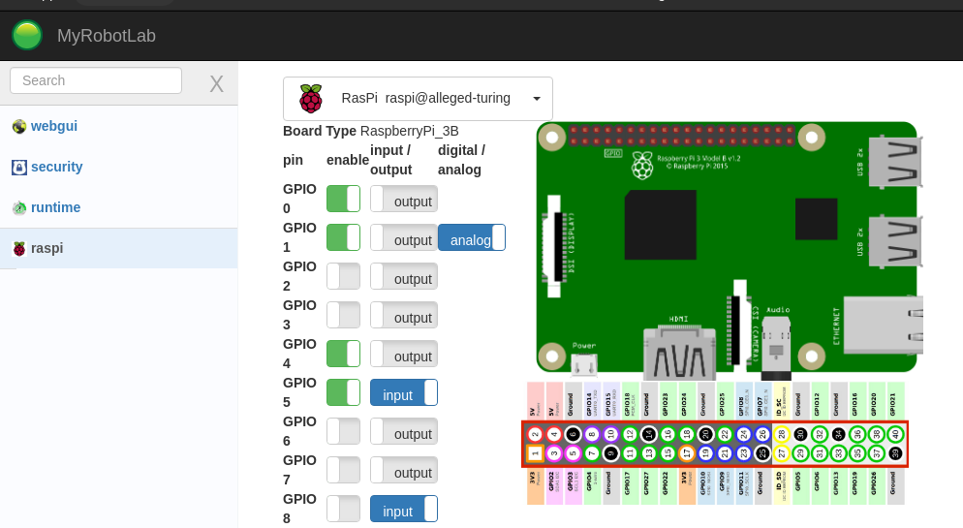The height and width of the screenshot is (528, 963).
Task: Click the raspi raspberry sidebar icon
Action: [x=19, y=249]
